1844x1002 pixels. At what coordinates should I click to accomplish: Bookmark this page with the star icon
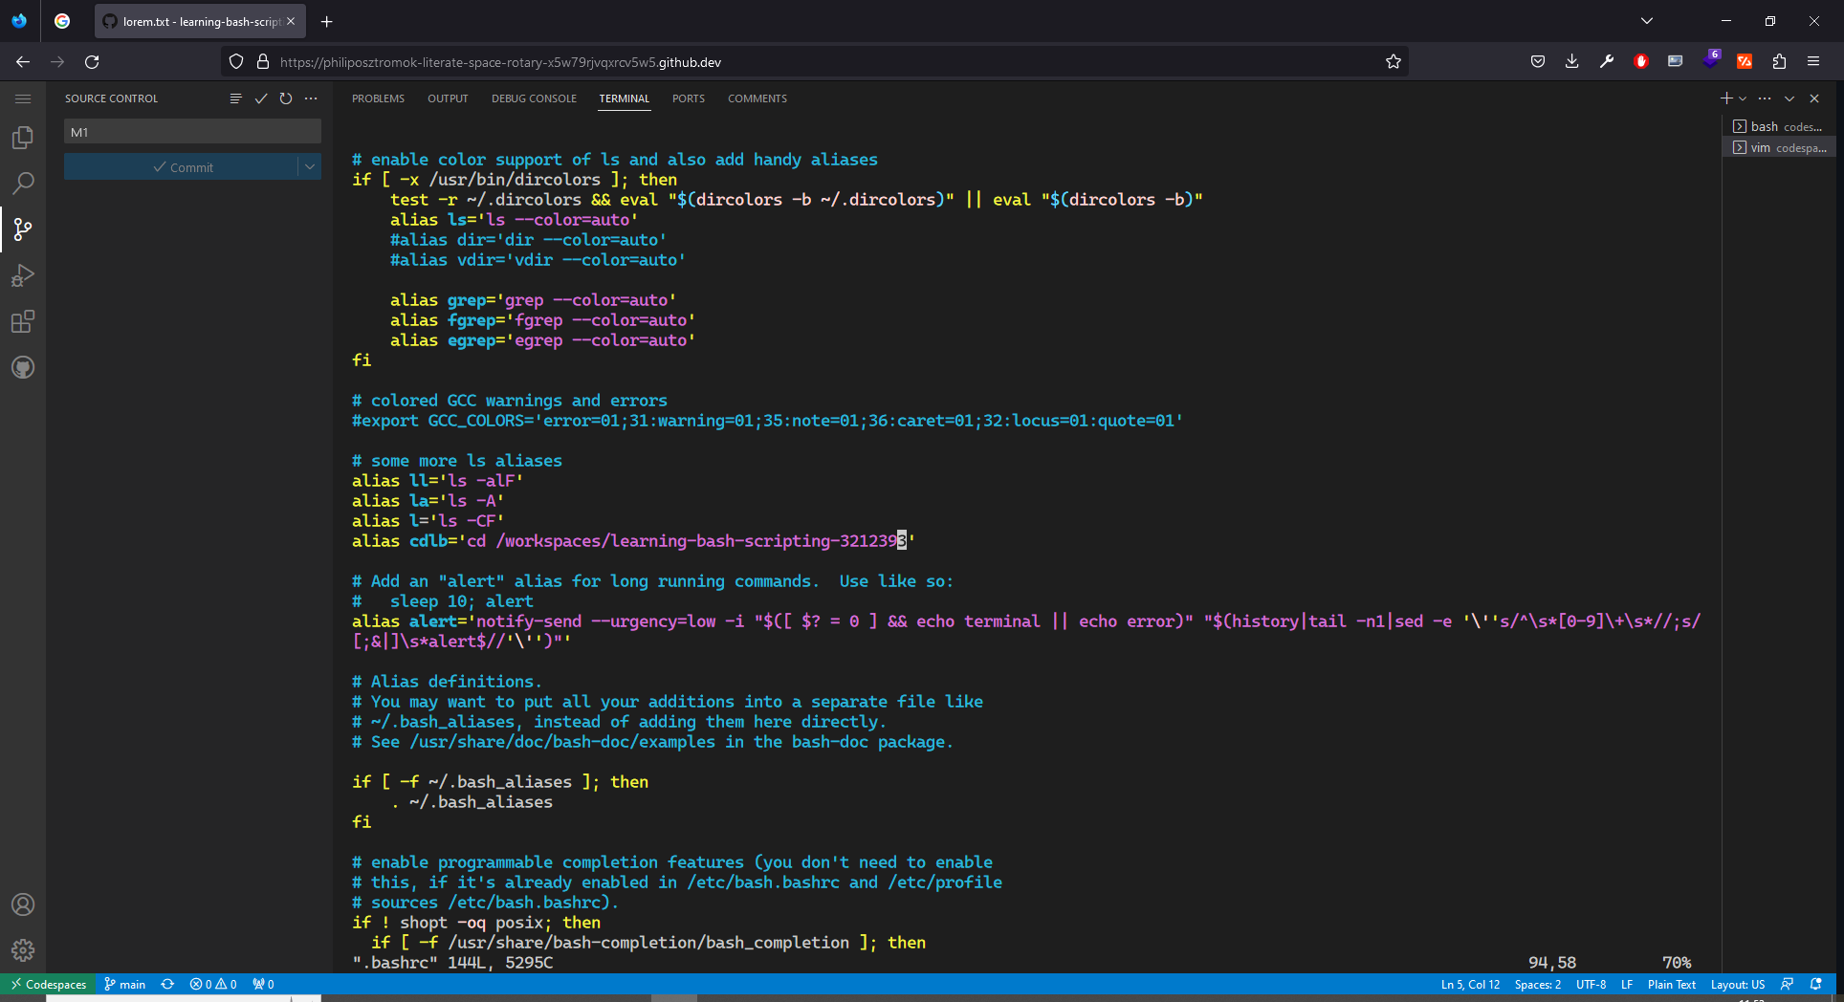pyautogui.click(x=1394, y=61)
